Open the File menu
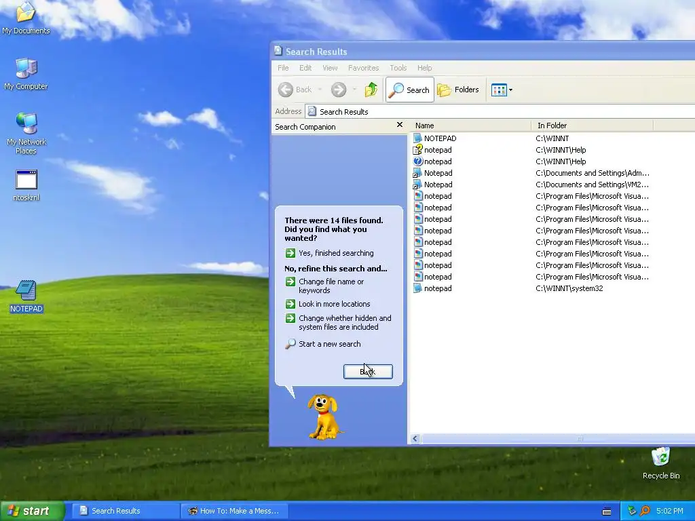The image size is (695, 521). tap(283, 68)
